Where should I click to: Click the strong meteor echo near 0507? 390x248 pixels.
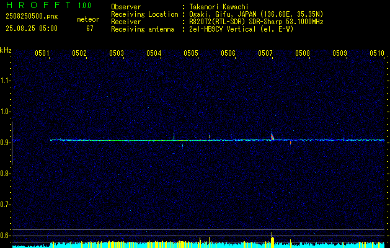[x=272, y=136]
